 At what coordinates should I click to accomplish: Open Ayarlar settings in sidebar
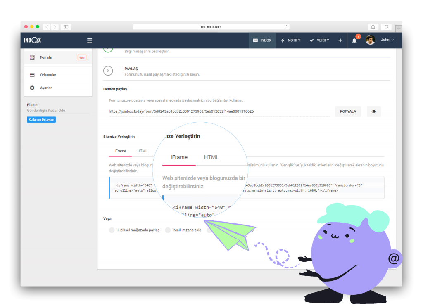(x=46, y=88)
